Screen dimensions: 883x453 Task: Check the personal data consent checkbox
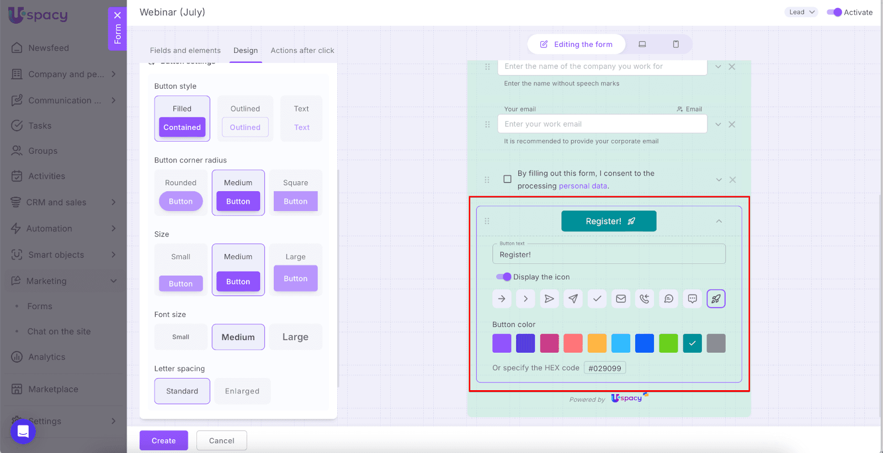point(507,179)
